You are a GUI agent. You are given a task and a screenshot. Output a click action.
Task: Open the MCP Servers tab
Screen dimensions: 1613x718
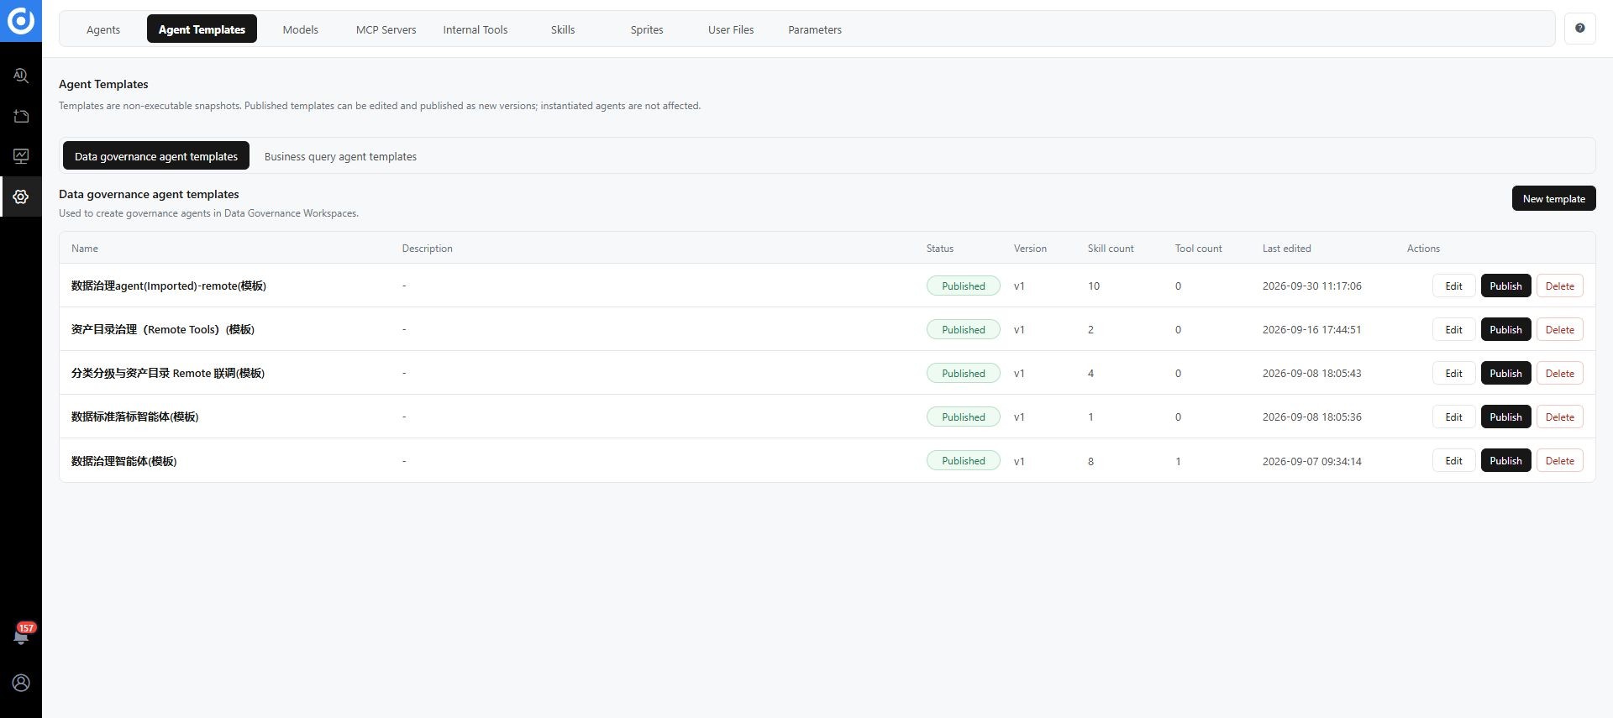click(x=386, y=29)
